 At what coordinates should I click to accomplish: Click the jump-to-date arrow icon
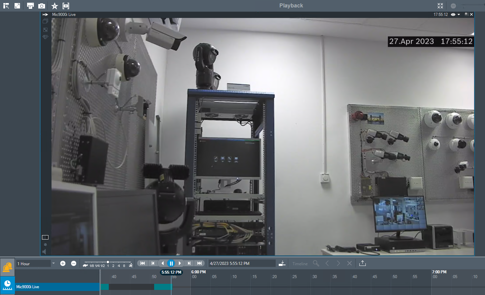(282, 263)
